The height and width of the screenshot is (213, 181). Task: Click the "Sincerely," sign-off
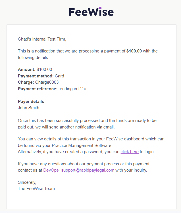click(x=27, y=182)
